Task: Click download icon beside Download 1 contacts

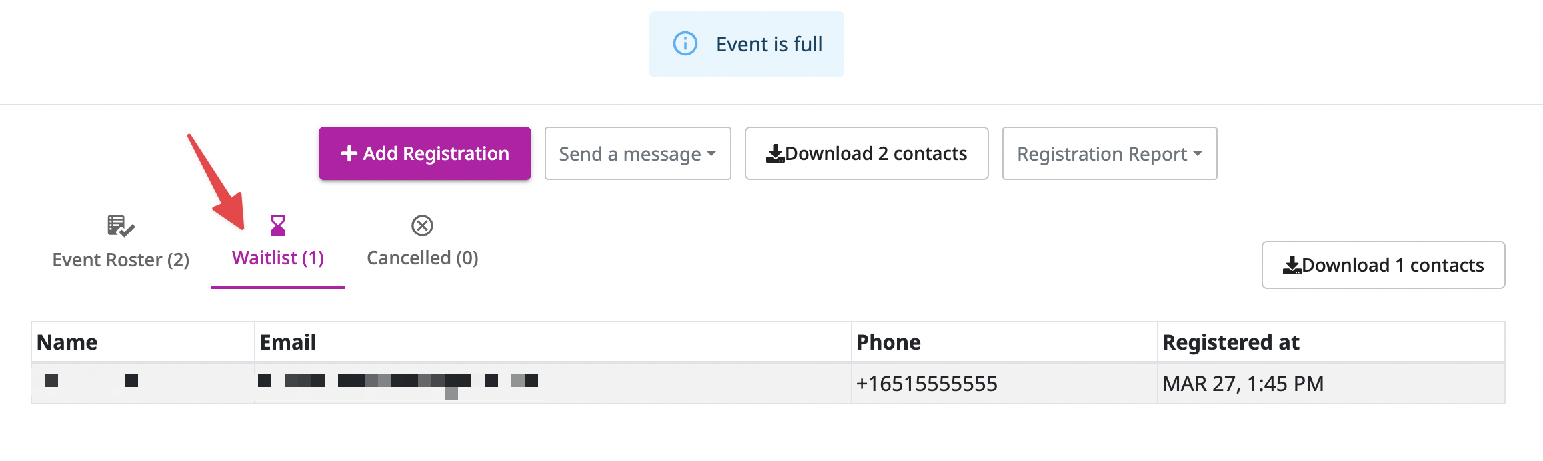Action: [1292, 266]
